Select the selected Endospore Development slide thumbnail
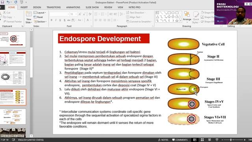Viewport: 252px width, 142px height. (13, 97)
